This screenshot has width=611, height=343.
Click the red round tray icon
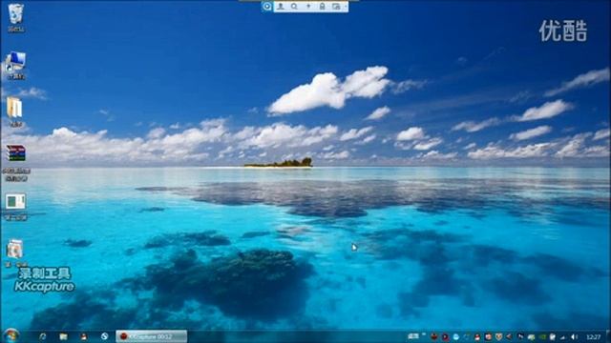434,336
